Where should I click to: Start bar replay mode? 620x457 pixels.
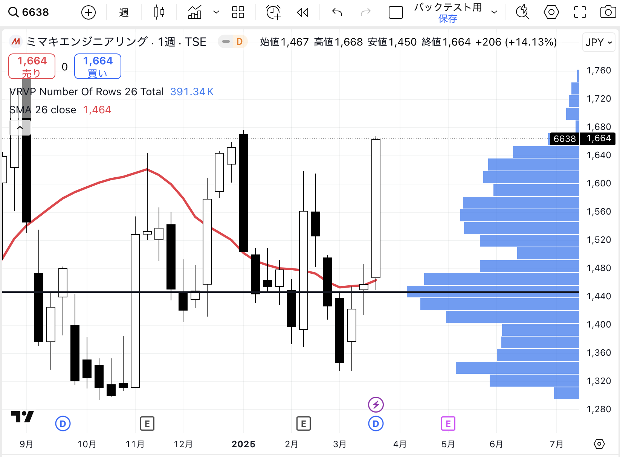coord(302,12)
